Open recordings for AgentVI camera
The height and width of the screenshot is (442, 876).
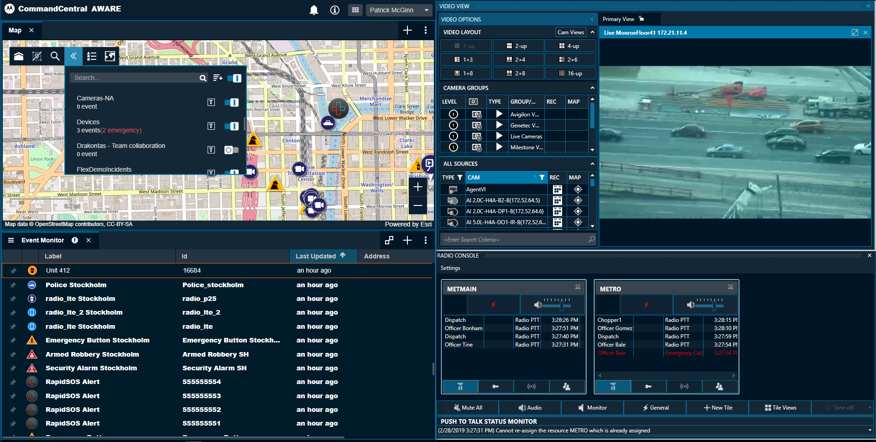click(x=557, y=189)
